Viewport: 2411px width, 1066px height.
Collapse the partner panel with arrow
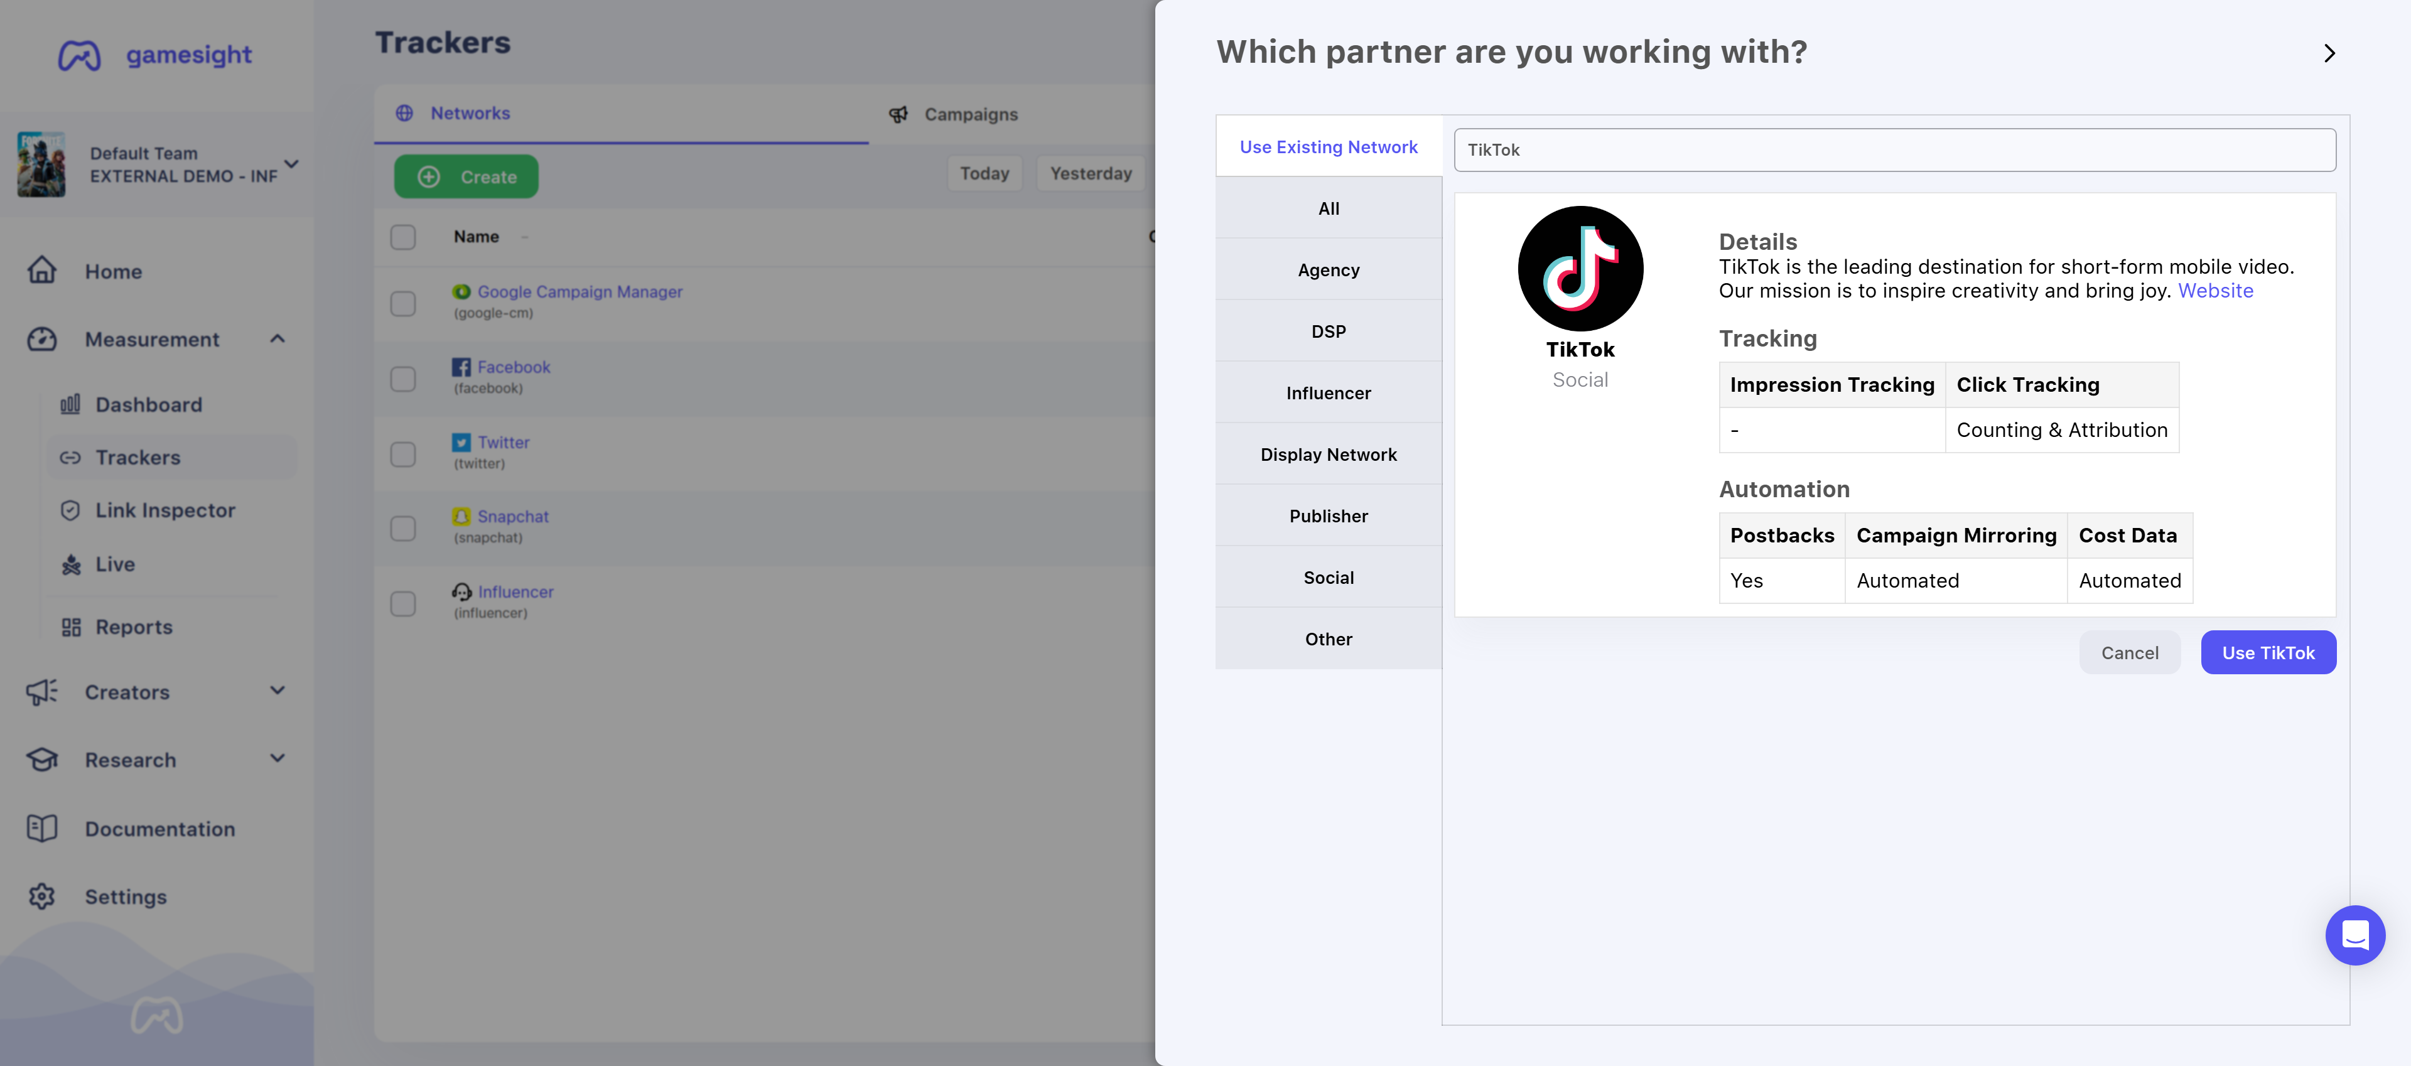2329,53
